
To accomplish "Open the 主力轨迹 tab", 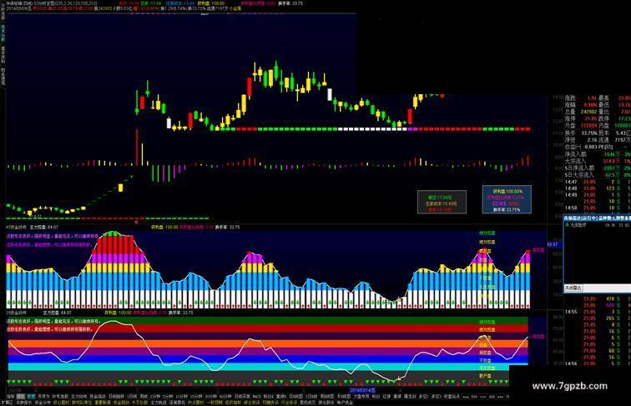I will (x=159, y=403).
